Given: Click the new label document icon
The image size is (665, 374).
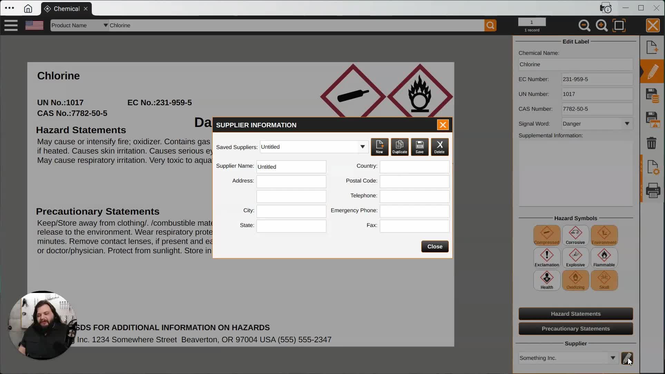Looking at the screenshot, I should 652,47.
